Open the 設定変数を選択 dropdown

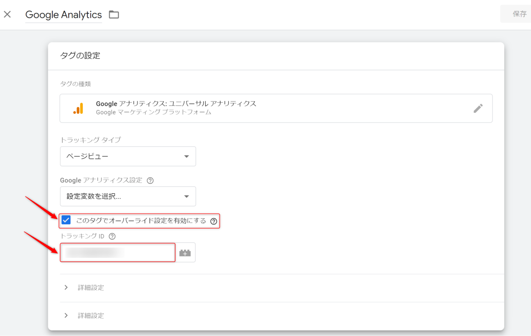pyautogui.click(x=128, y=197)
